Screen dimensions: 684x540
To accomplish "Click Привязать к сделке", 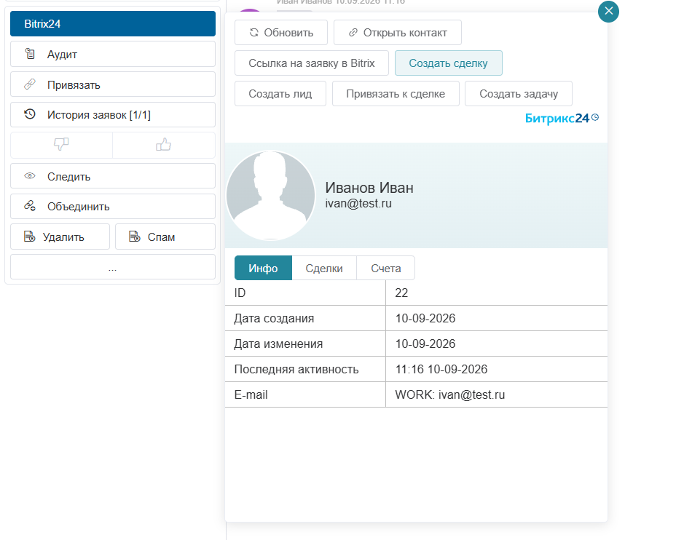I will pyautogui.click(x=396, y=94).
